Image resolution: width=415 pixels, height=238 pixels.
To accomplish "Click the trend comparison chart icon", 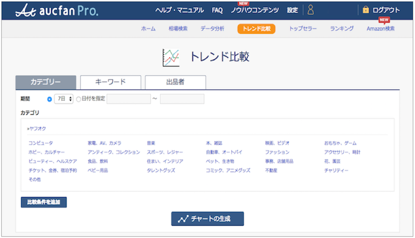I will click(170, 57).
